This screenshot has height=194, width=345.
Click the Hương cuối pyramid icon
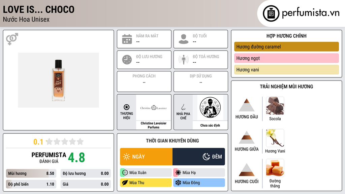[x=246, y=170]
